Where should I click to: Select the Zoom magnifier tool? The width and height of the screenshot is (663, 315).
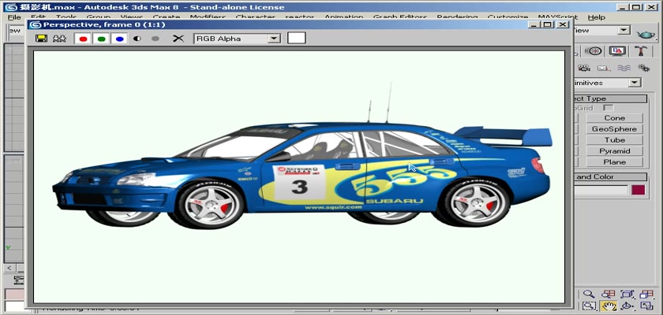589,295
